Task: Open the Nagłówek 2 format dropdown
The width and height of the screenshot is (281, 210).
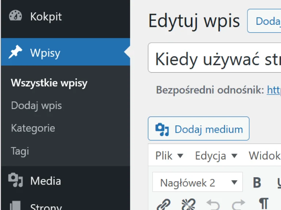Action: (197, 182)
